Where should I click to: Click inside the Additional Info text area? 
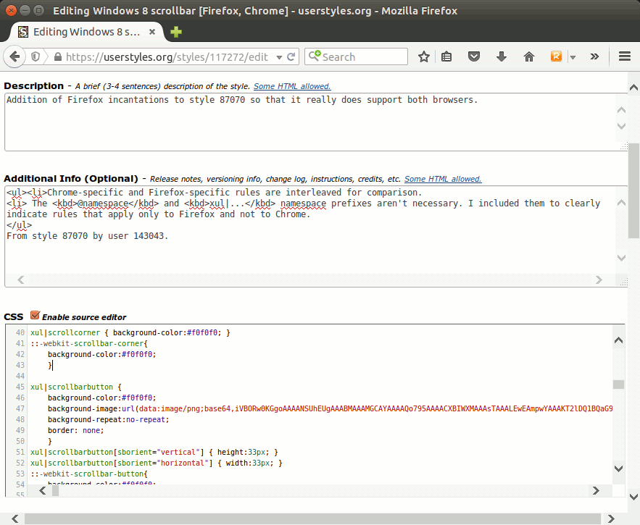point(310,230)
